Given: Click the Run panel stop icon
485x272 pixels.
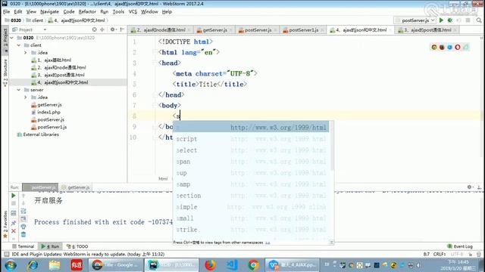Looking at the screenshot, I should 14,203.
